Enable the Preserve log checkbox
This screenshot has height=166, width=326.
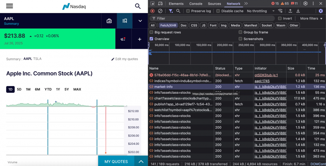188,11
